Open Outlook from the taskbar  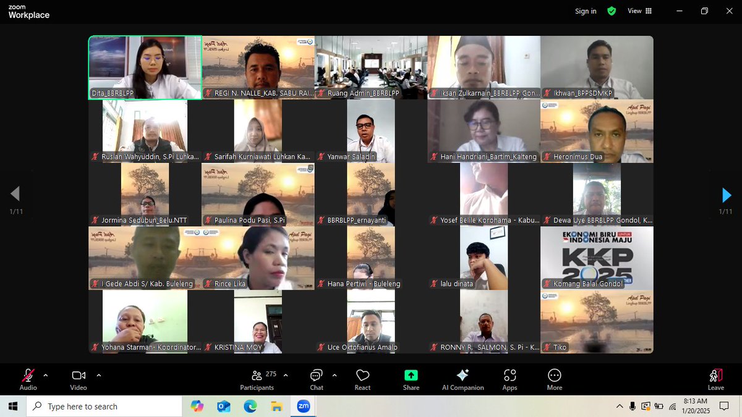224,406
